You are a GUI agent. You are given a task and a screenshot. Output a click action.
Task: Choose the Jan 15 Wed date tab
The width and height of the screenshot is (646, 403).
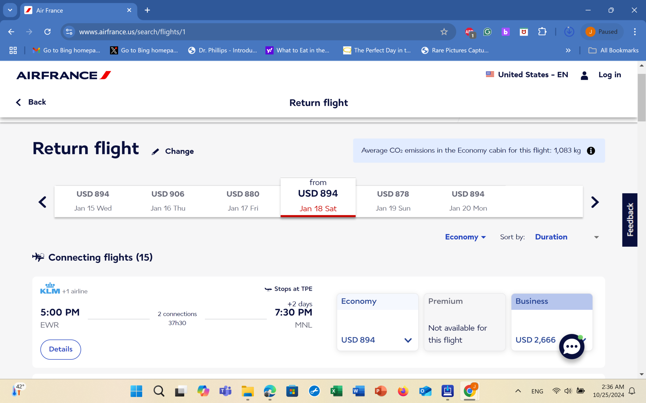[93, 201]
